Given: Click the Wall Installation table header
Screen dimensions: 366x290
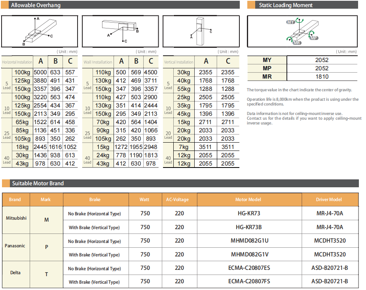Looking at the screenshot, I should tap(98, 62).
